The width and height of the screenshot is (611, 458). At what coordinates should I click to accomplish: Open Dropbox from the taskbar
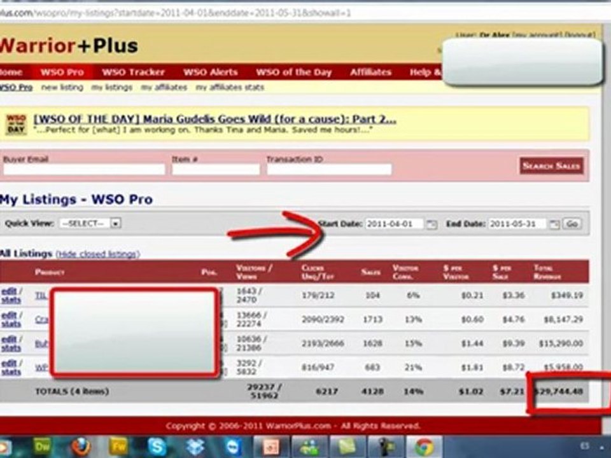point(195,447)
